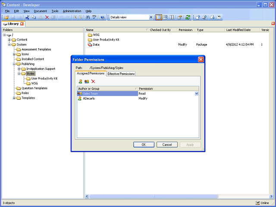The height and width of the screenshot is (207, 276).
Task: Select Assessment Templates folder in tree
Action: 36,49
